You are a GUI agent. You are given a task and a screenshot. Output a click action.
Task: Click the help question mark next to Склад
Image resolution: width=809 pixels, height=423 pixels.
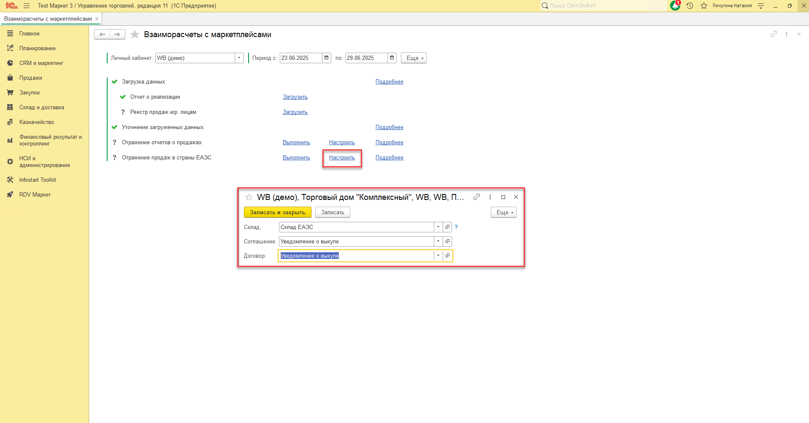[x=456, y=227]
